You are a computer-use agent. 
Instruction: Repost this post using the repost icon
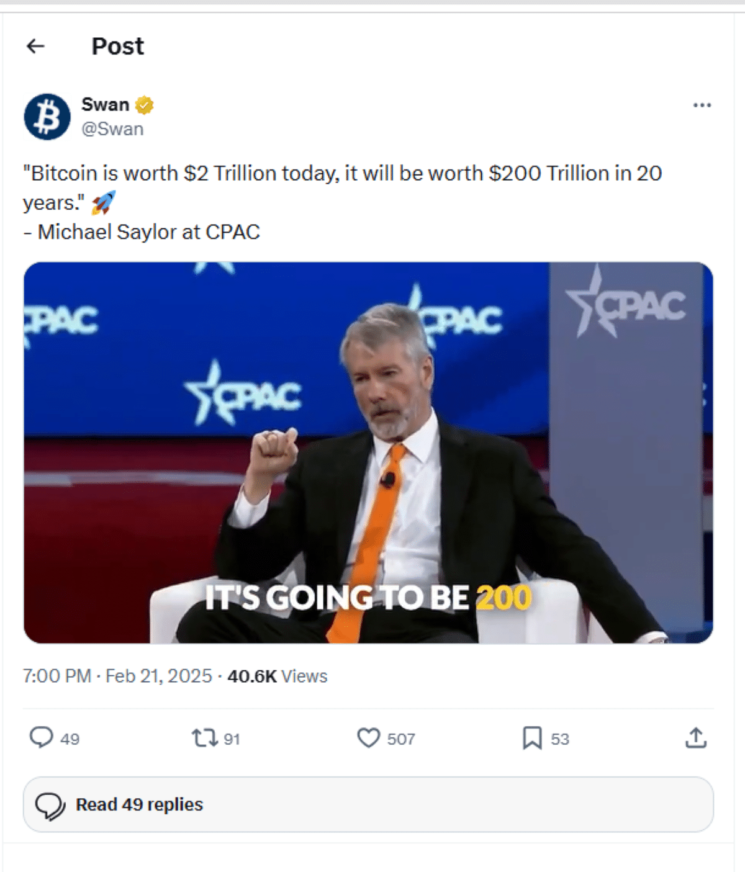tap(204, 738)
